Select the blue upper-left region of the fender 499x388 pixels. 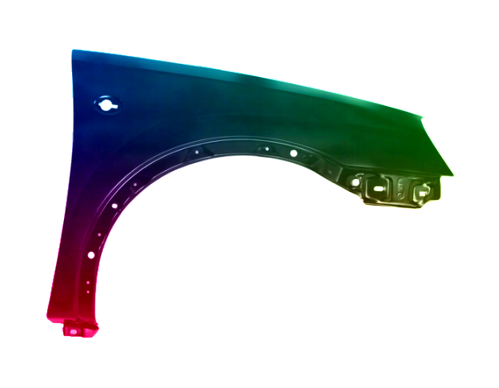pos(113,73)
